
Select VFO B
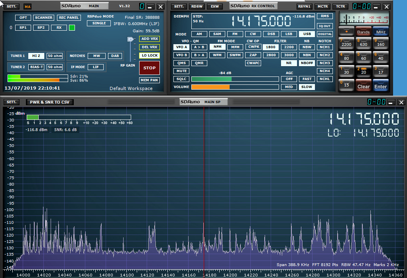click(x=181, y=55)
